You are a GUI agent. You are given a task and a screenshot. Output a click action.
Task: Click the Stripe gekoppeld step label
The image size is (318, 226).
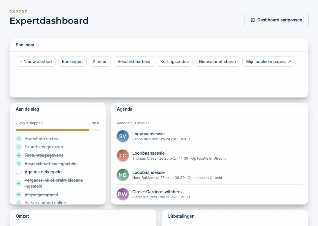41,194
